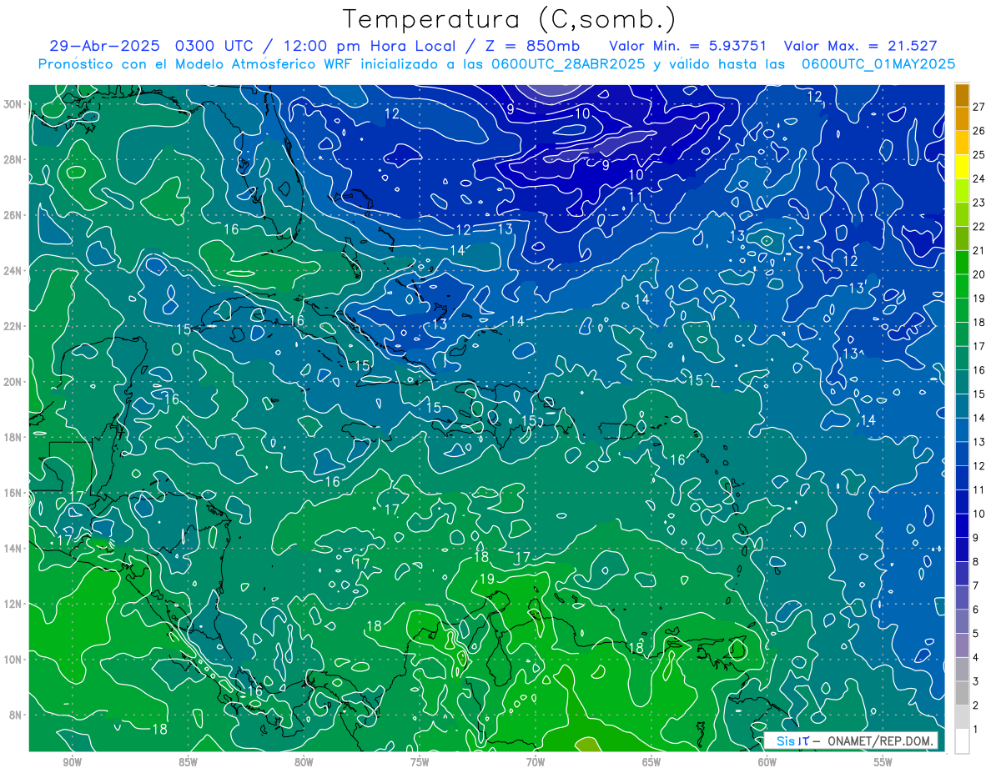This screenshot has width=1001, height=773.
Task: Click "Valor Max. = 21.527" text
Action: [861, 46]
